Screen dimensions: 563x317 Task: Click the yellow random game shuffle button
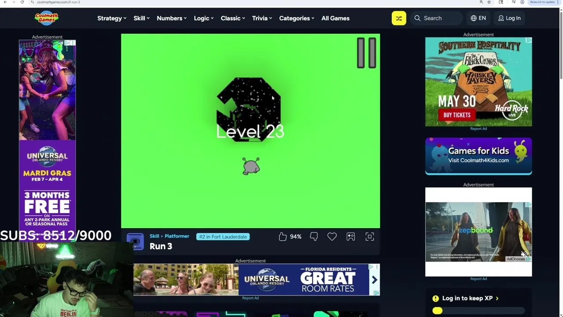click(x=399, y=18)
